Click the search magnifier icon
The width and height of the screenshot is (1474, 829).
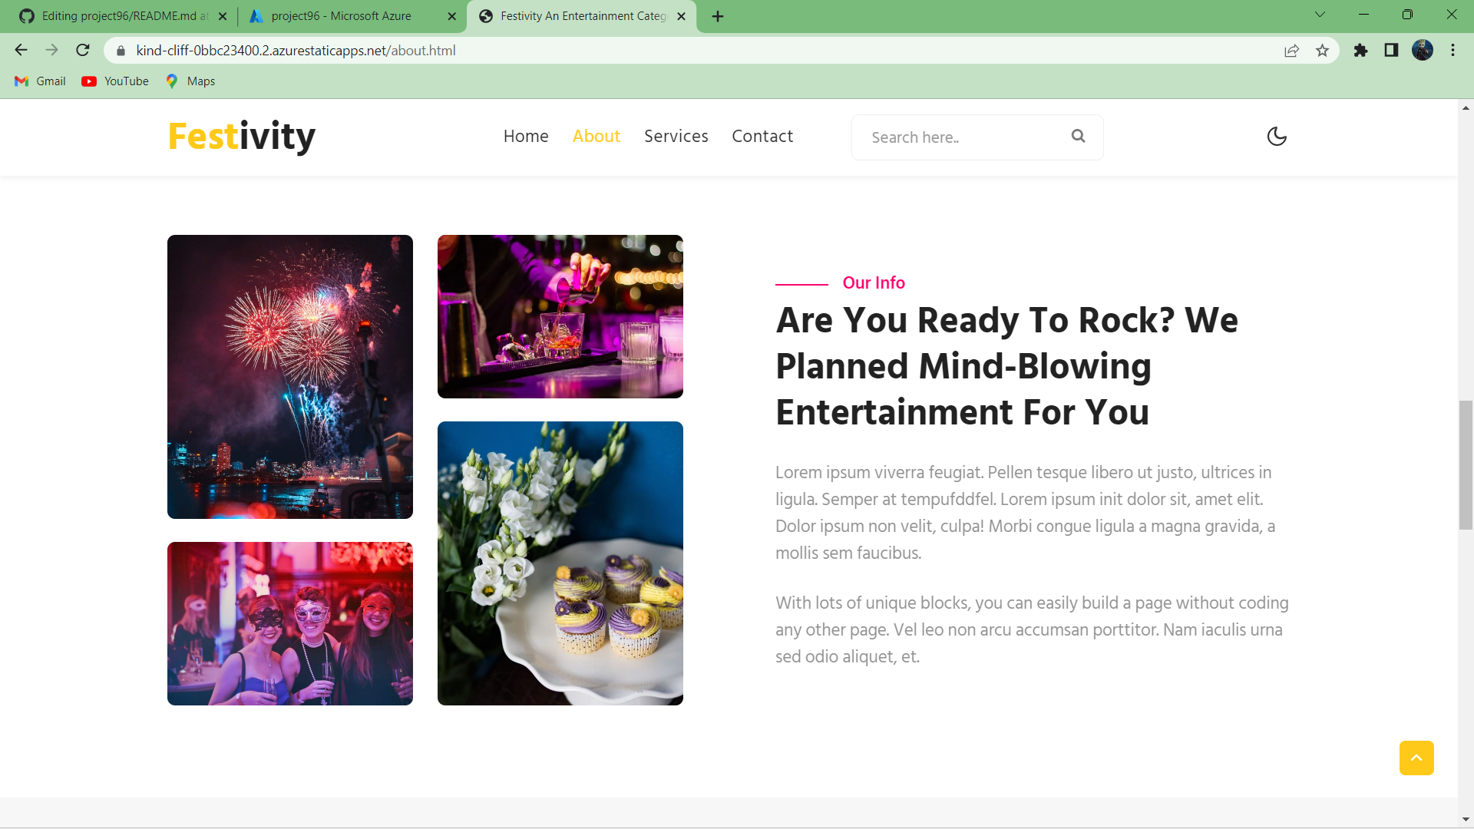click(1078, 136)
